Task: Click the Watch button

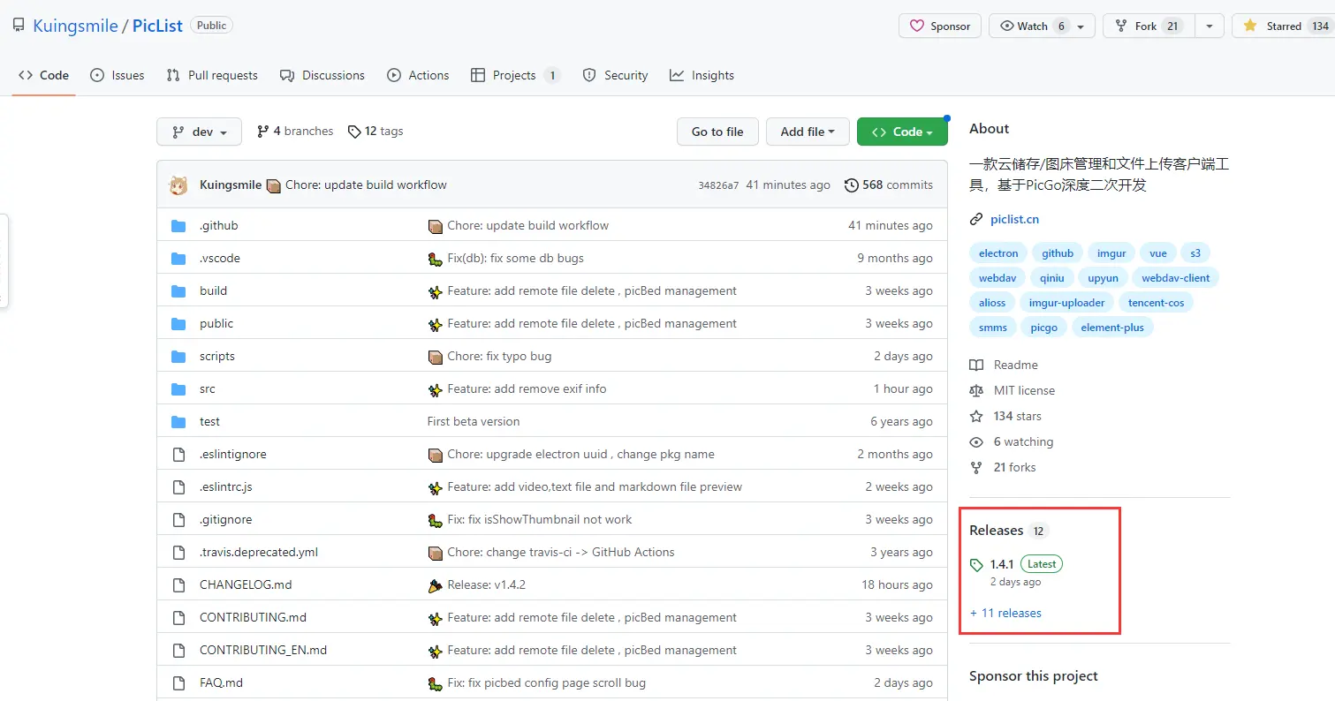Action: coord(1042,26)
